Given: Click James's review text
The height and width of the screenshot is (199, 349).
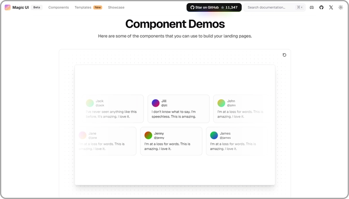Looking at the screenshot, I should [233, 146].
